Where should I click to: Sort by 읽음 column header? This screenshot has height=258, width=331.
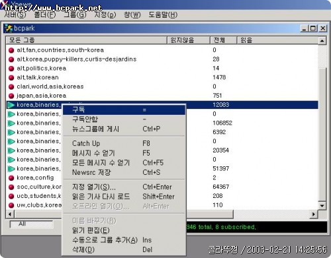277,40
